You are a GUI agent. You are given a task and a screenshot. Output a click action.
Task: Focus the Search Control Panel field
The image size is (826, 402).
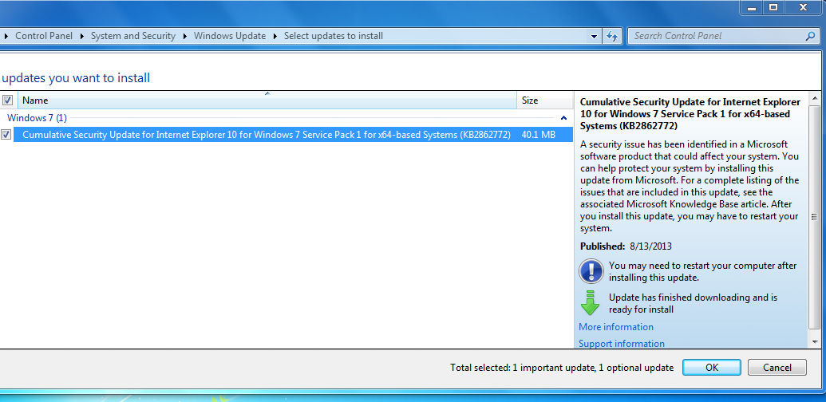pyautogui.click(x=714, y=36)
